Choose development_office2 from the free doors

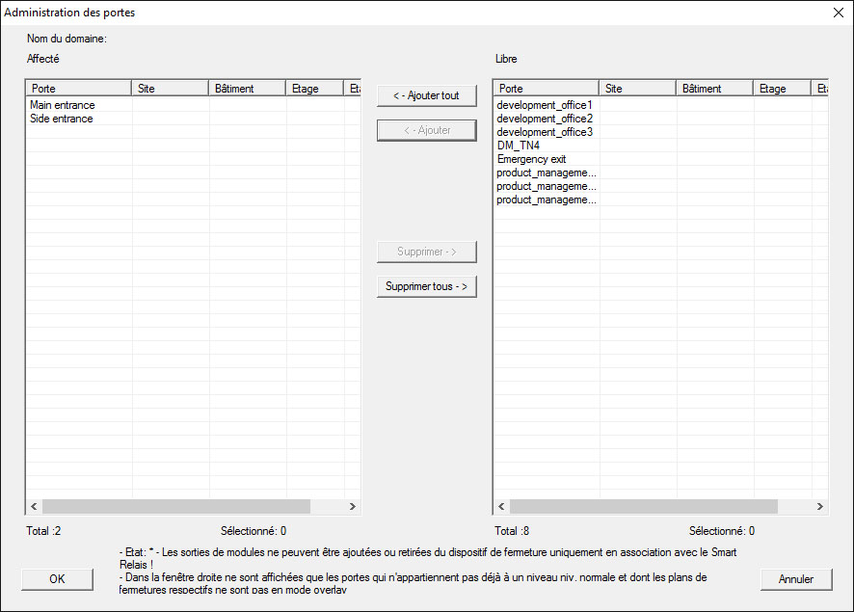(x=545, y=119)
